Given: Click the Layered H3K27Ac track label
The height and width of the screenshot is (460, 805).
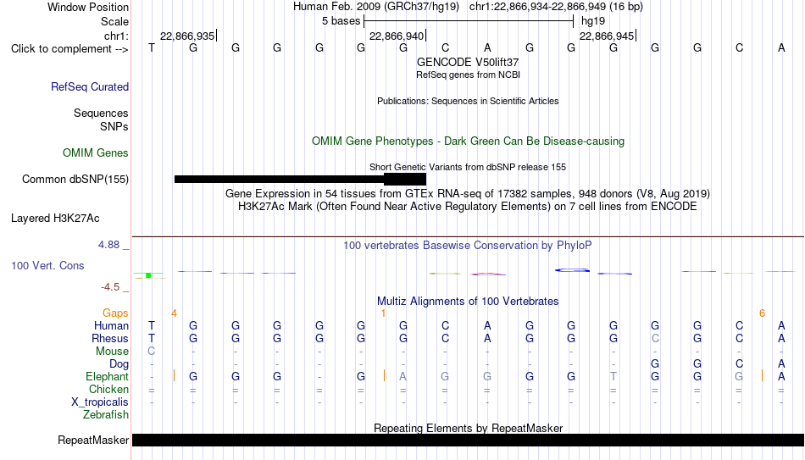Looking at the screenshot, I should pos(55,219).
